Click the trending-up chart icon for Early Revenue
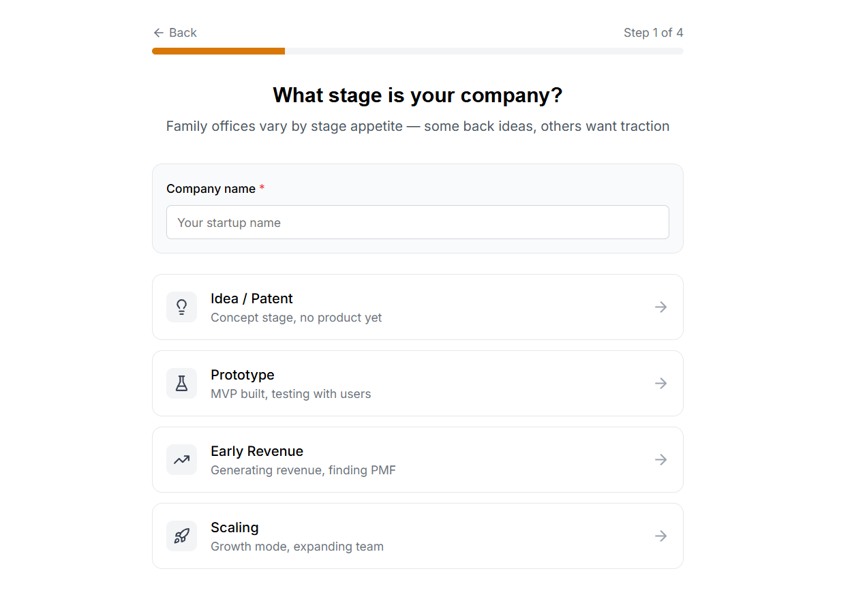 (181, 460)
